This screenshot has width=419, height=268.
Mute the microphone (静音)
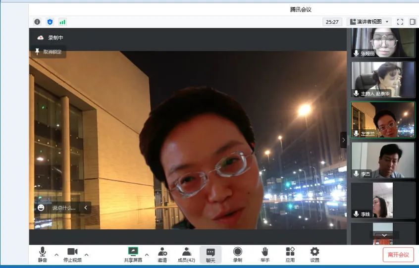pyautogui.click(x=43, y=254)
